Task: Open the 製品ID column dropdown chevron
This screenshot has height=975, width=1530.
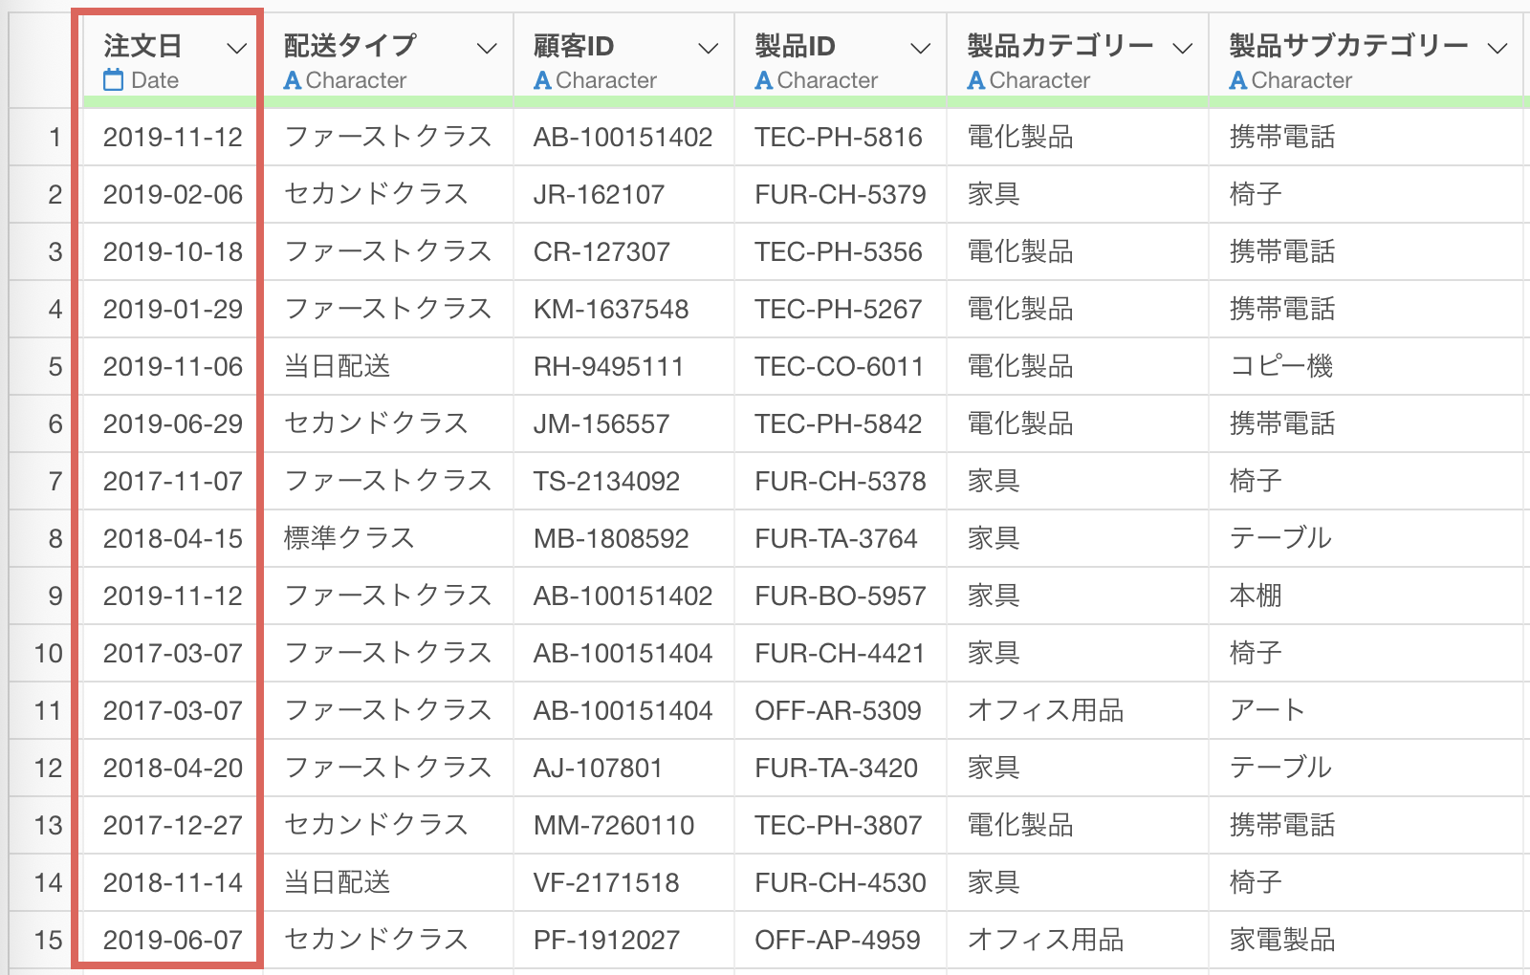Action: pyautogui.click(x=920, y=48)
